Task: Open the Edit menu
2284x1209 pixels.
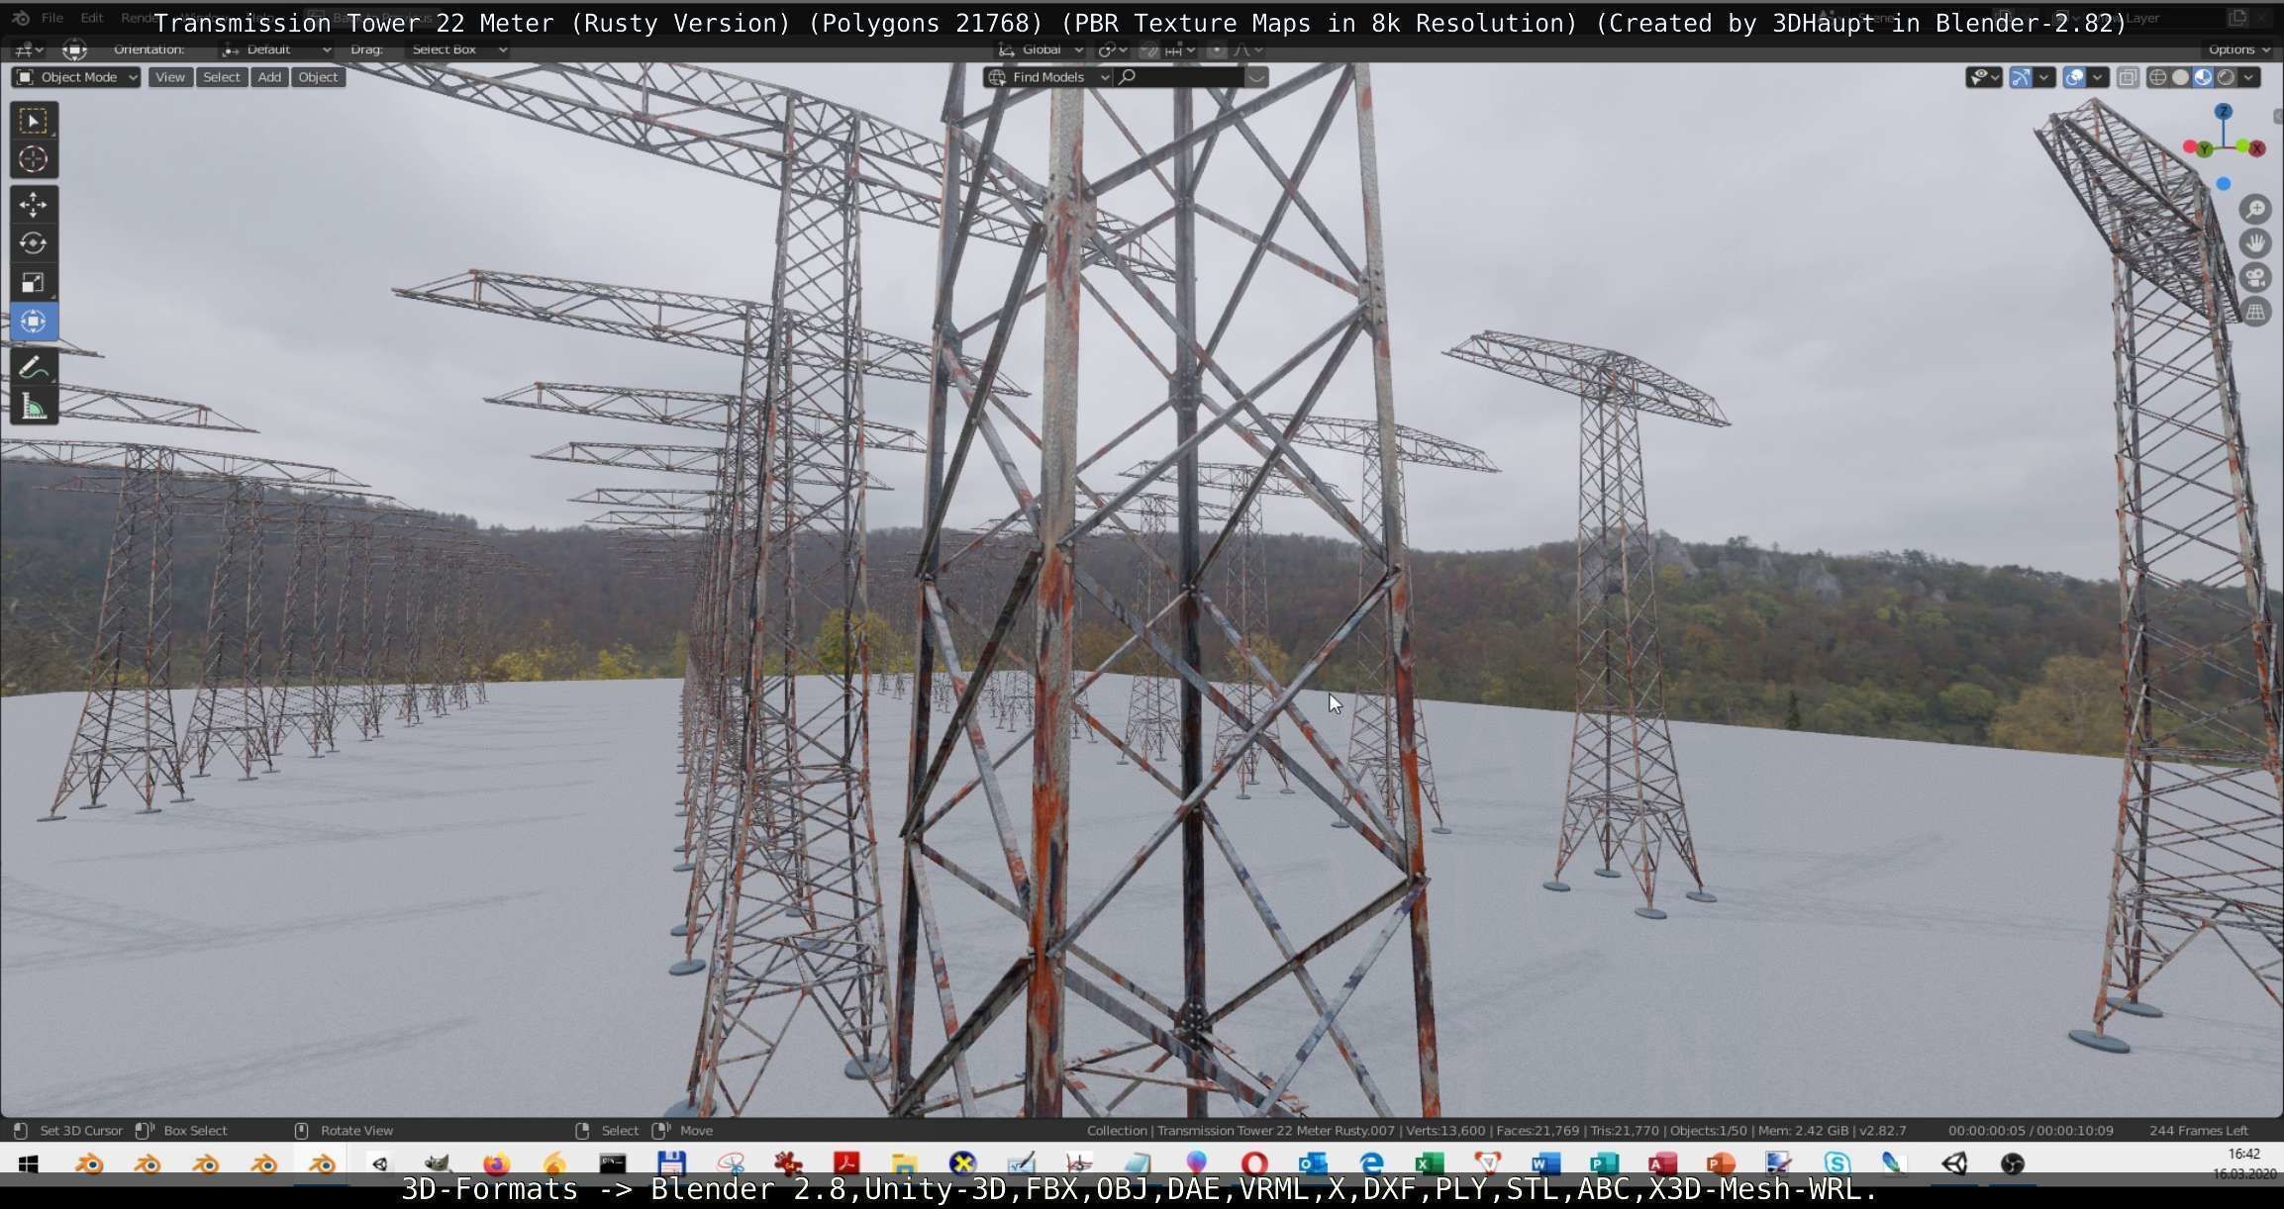Action: tap(92, 18)
